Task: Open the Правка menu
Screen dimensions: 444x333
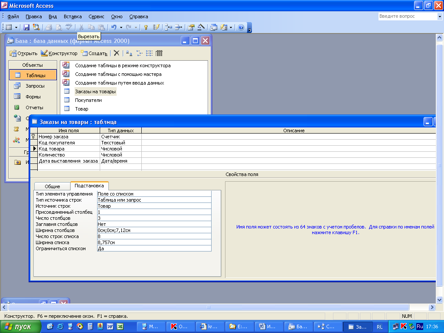Action: coord(34,16)
